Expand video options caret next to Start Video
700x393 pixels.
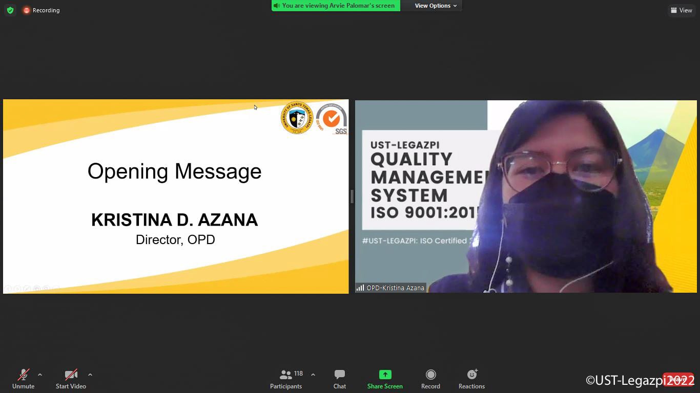pos(90,375)
